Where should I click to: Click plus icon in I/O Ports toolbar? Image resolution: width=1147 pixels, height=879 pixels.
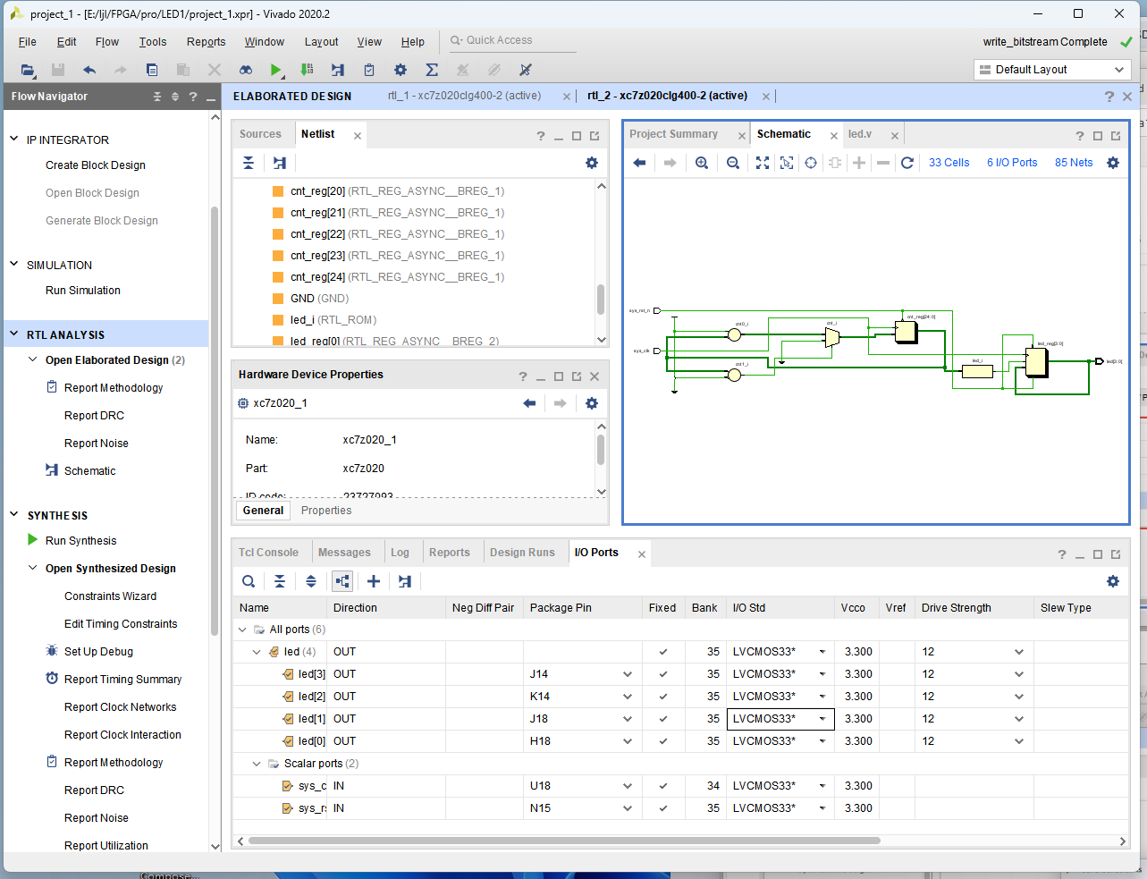click(x=374, y=581)
